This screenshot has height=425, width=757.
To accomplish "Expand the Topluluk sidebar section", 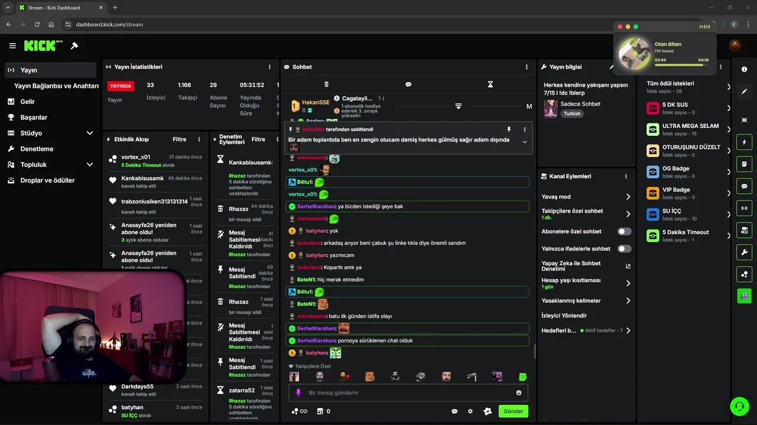I will [x=90, y=165].
